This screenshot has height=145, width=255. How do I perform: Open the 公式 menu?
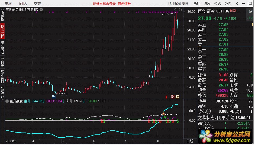tap(217, 4)
